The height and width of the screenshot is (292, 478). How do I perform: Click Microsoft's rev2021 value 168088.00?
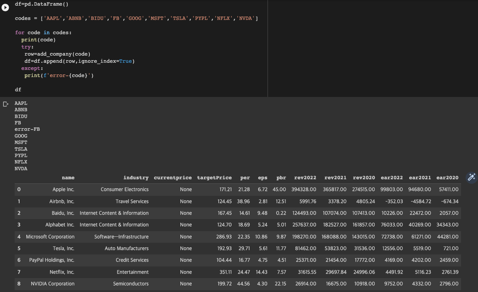coord(334,237)
